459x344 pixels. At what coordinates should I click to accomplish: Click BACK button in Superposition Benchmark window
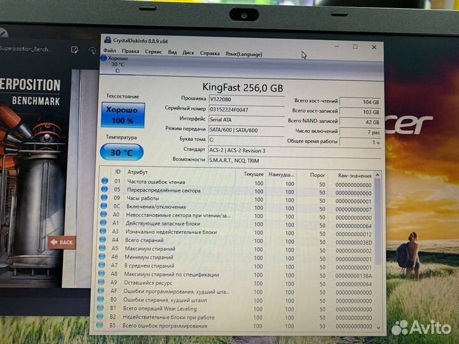point(62,242)
